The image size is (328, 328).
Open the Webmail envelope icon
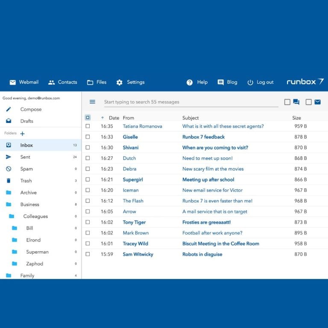coord(12,82)
